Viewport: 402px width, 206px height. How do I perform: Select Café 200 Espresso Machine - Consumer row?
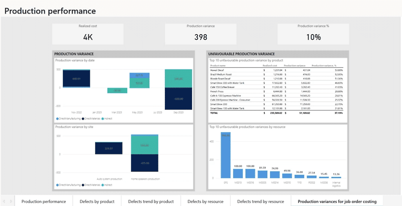coord(276,100)
